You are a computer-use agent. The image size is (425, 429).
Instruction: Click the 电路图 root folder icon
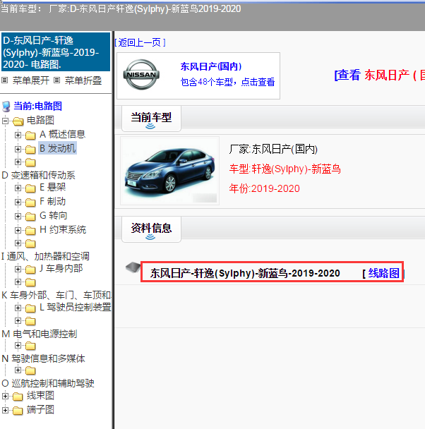click(x=18, y=121)
